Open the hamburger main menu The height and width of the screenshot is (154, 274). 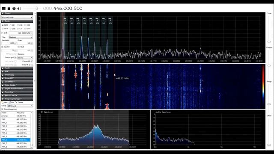click(x=4, y=9)
